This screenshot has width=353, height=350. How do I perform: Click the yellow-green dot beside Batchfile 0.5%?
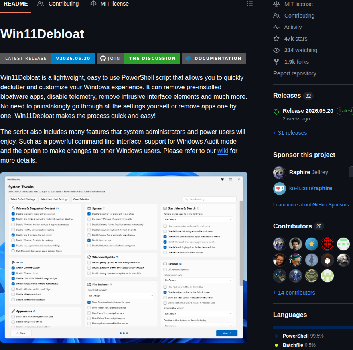click(276, 345)
